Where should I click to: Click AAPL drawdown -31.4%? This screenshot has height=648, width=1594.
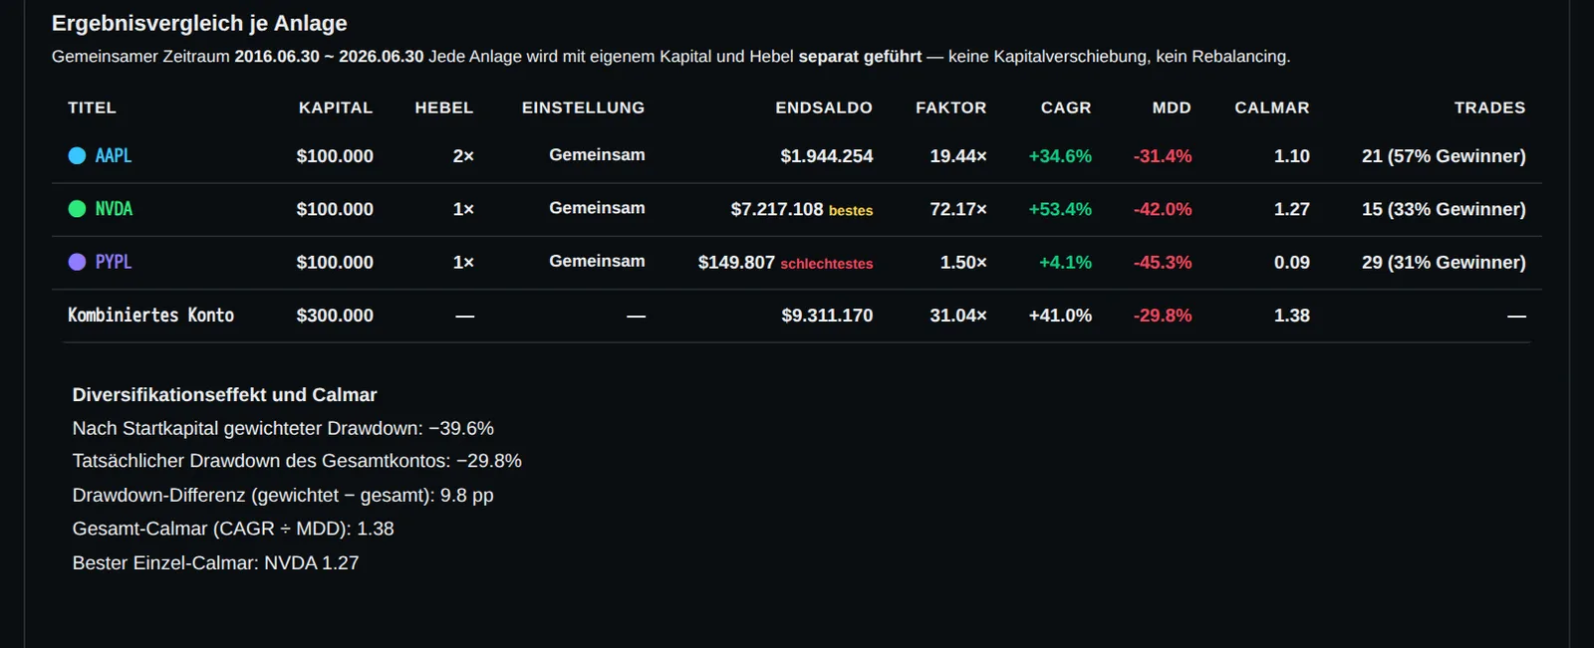click(1163, 156)
